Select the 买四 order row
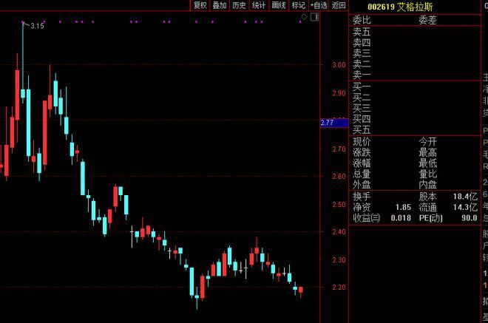Screen dimensions: 488x323 [415, 119]
